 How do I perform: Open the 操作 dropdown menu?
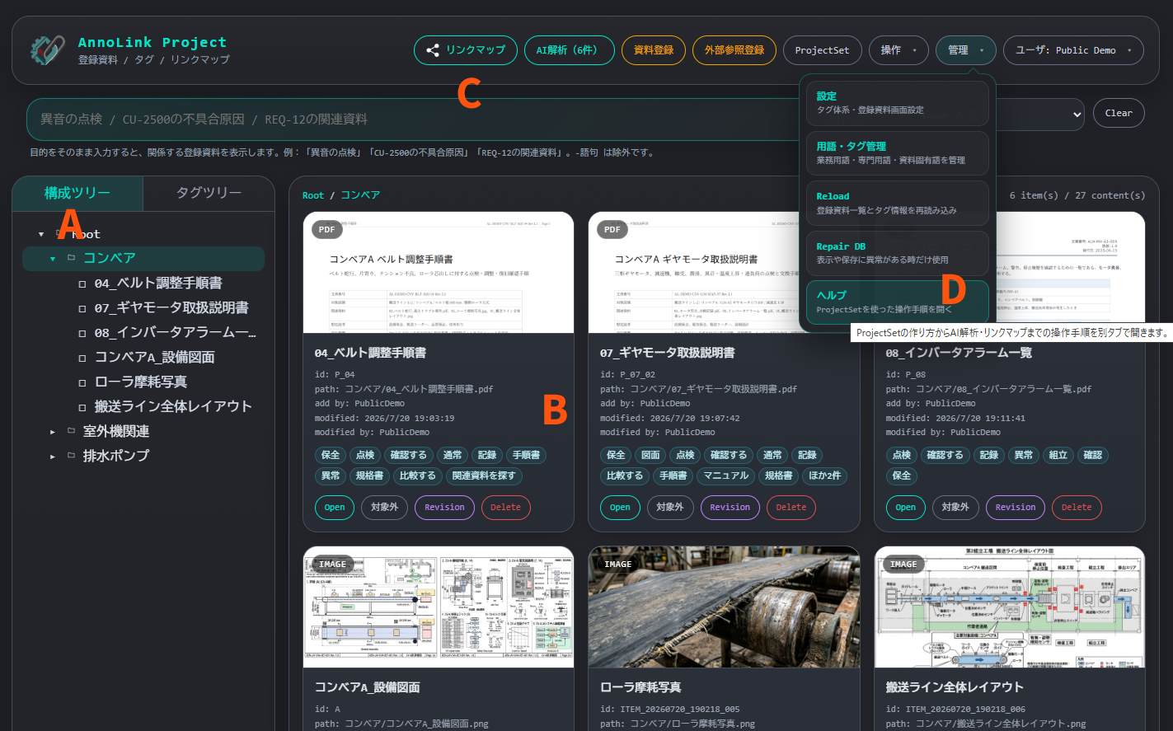(899, 50)
